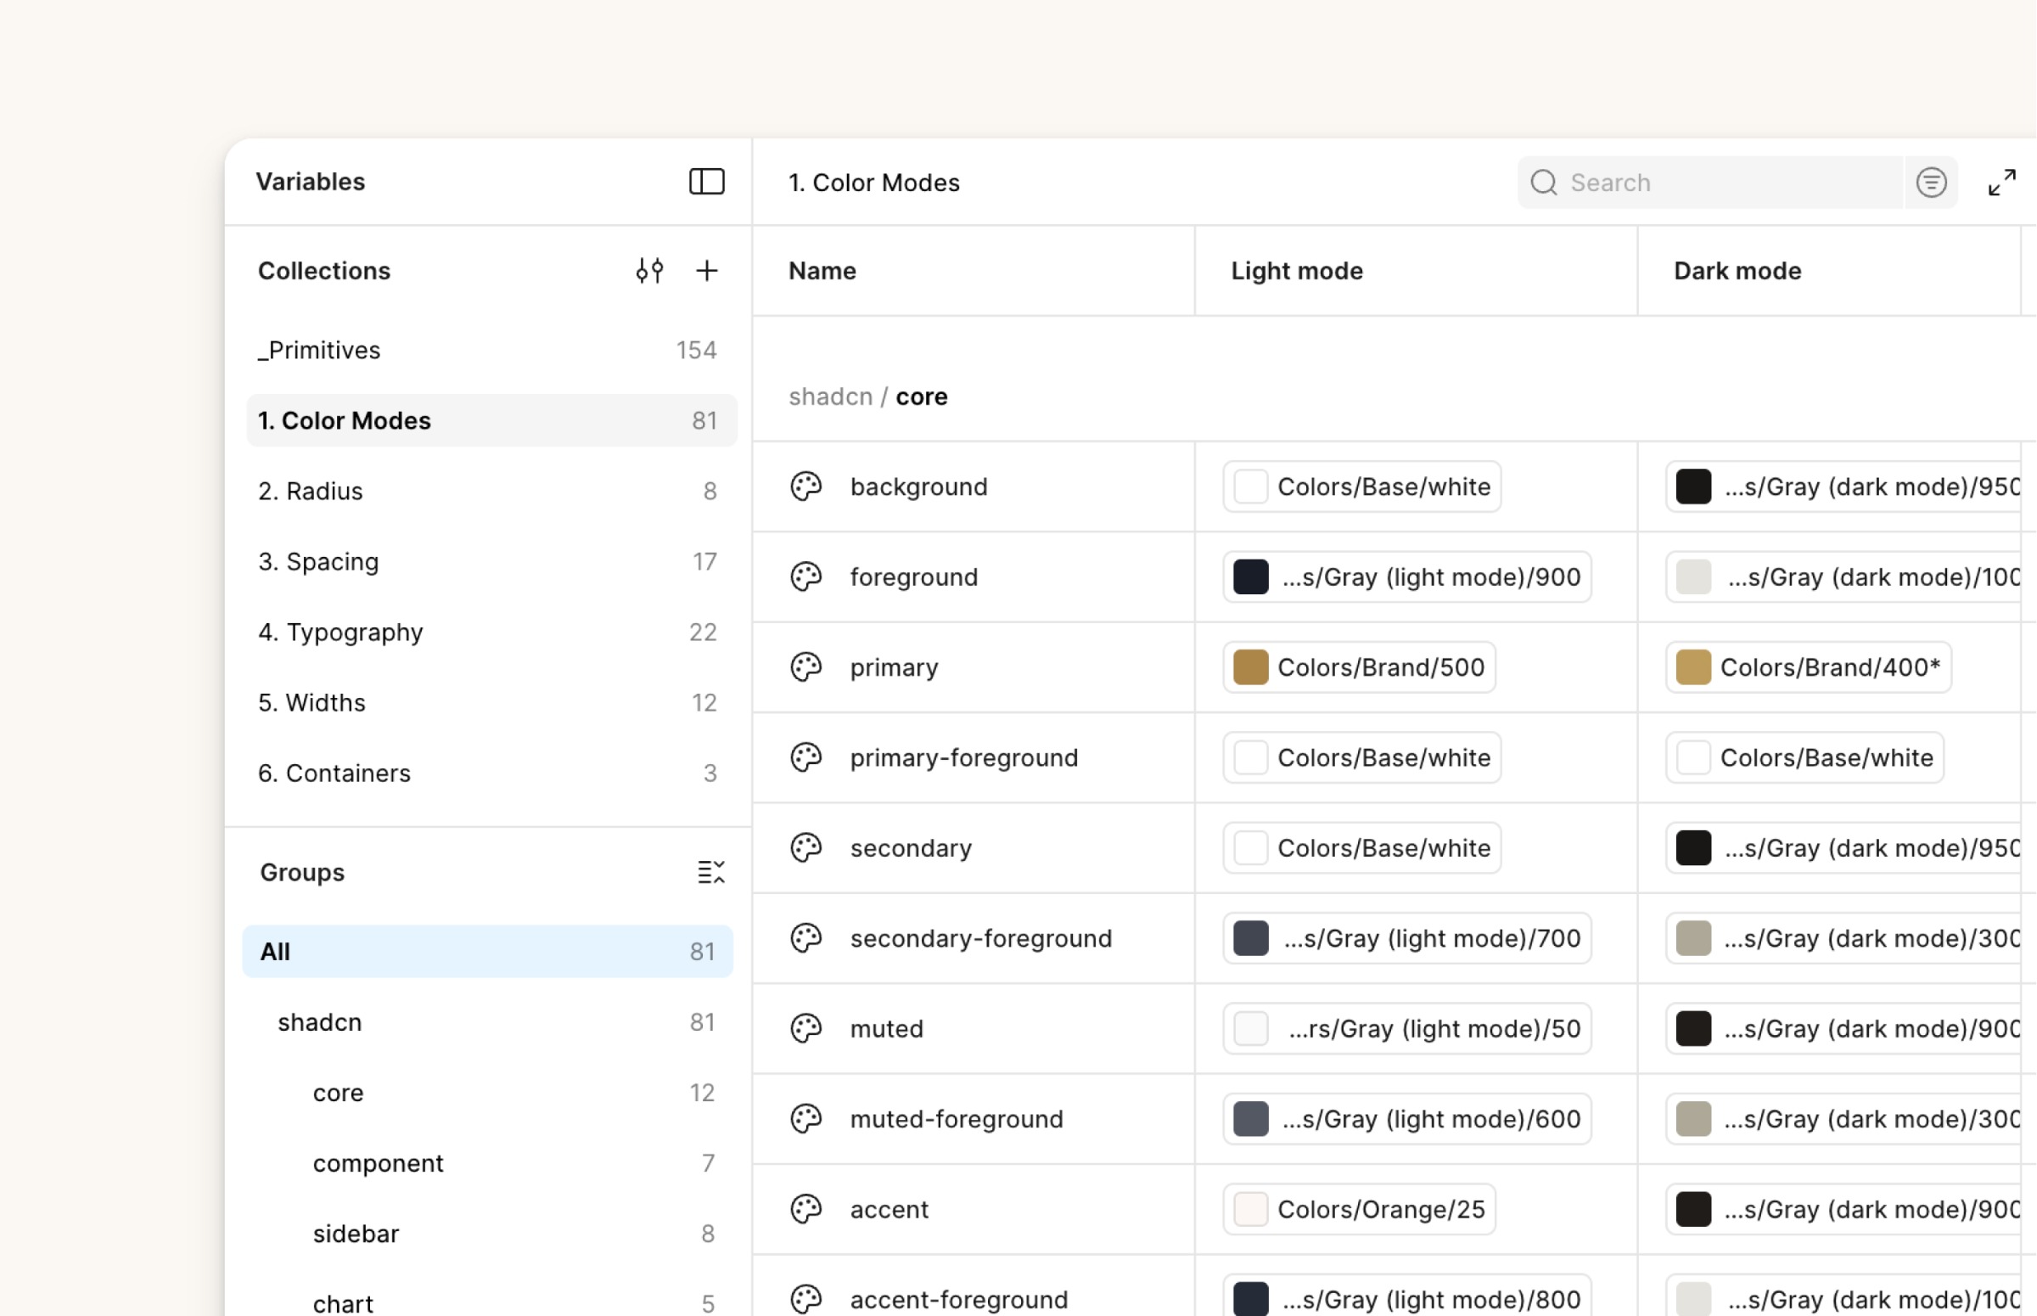Open primary-foreground dark mode white value
The height and width of the screenshot is (1316, 2037).
(1805, 757)
